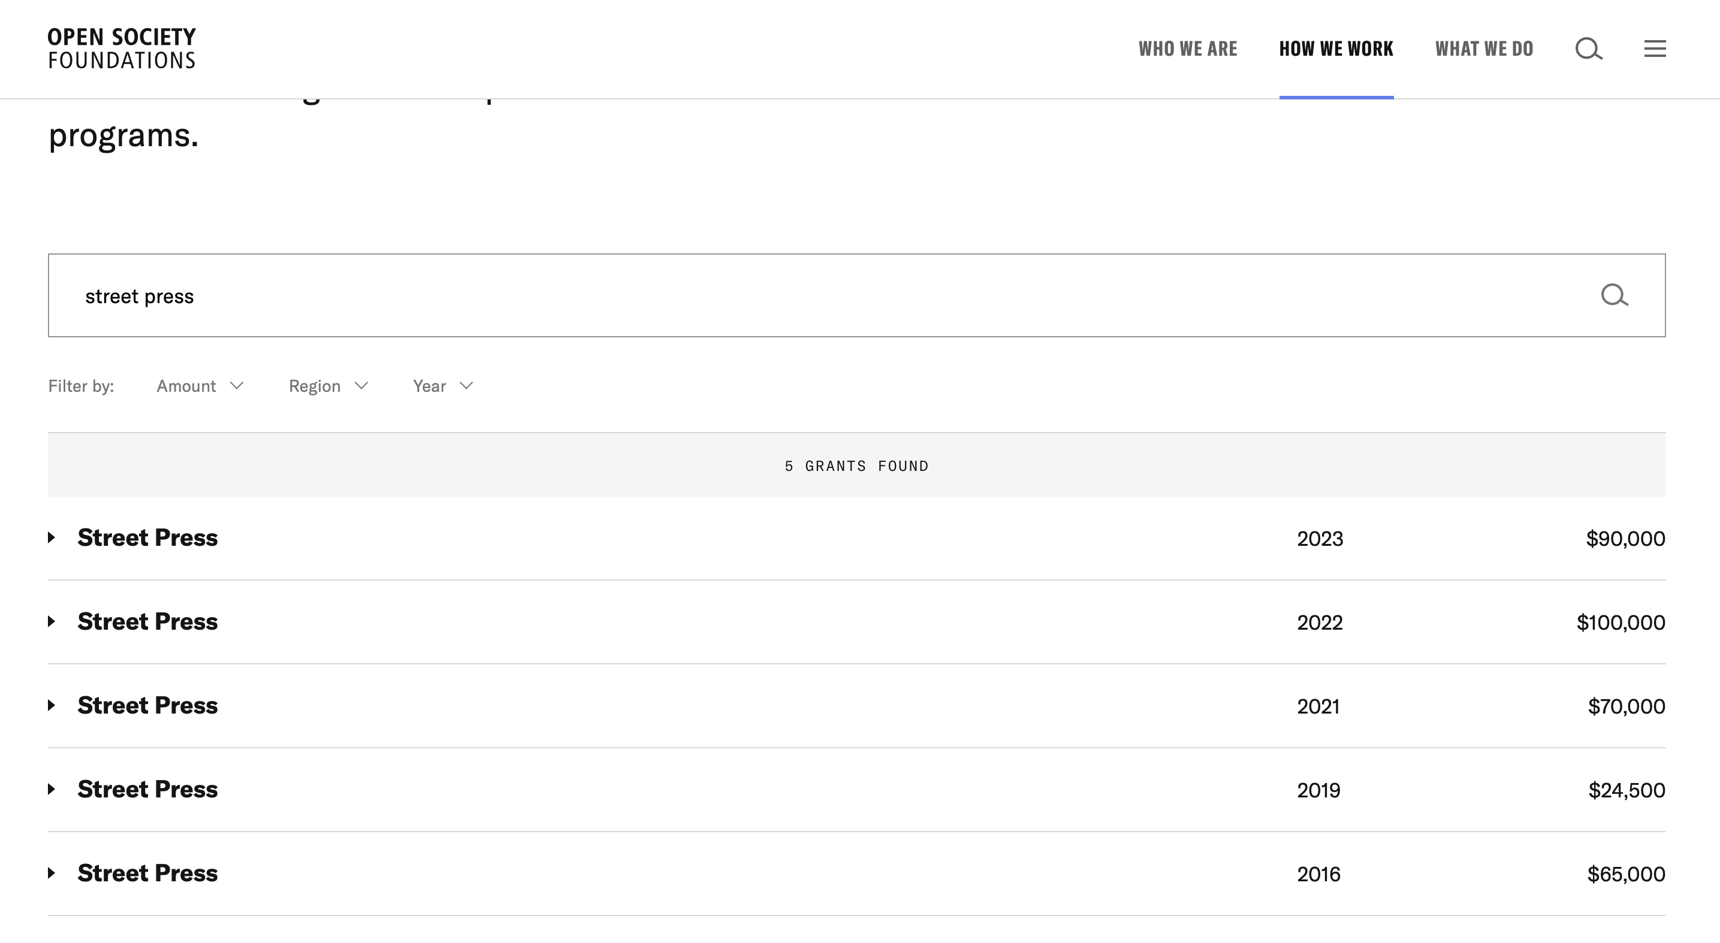Click the year 2019 value
1720x943 pixels.
click(1318, 790)
